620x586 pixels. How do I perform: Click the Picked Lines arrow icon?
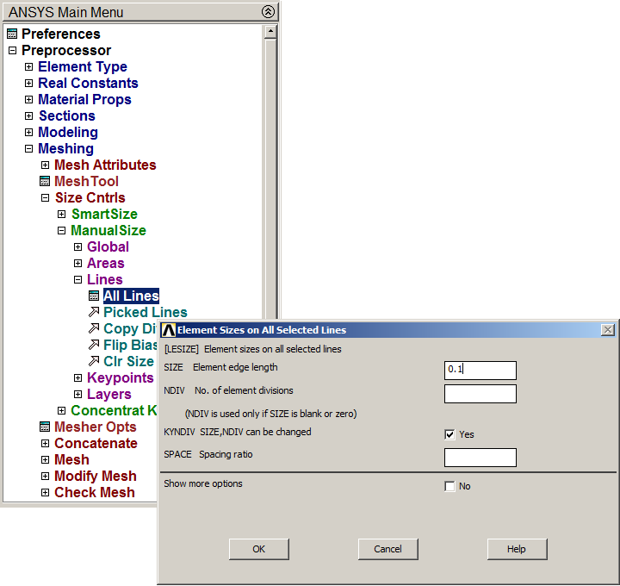click(94, 312)
